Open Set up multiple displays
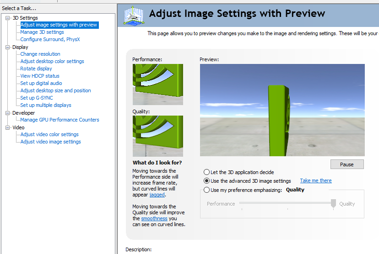 pos(46,105)
